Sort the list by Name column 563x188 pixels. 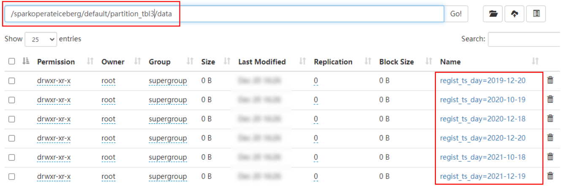click(x=450, y=62)
